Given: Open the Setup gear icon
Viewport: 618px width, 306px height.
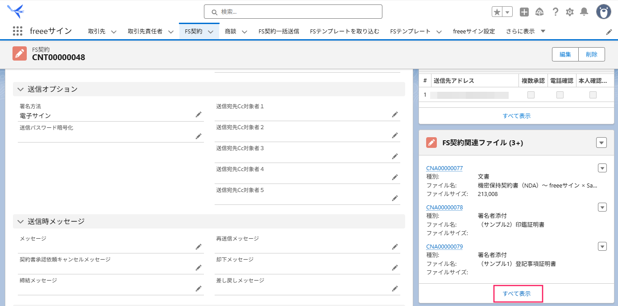Looking at the screenshot, I should tap(570, 12).
